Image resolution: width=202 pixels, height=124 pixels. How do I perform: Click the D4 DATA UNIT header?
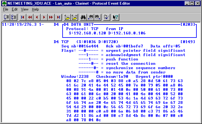[79, 24]
